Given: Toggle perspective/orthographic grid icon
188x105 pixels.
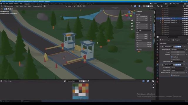Looking at the screenshot, I should point(132,29).
